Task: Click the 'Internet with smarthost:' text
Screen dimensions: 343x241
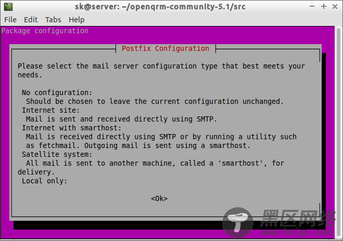Action: (x=71, y=128)
